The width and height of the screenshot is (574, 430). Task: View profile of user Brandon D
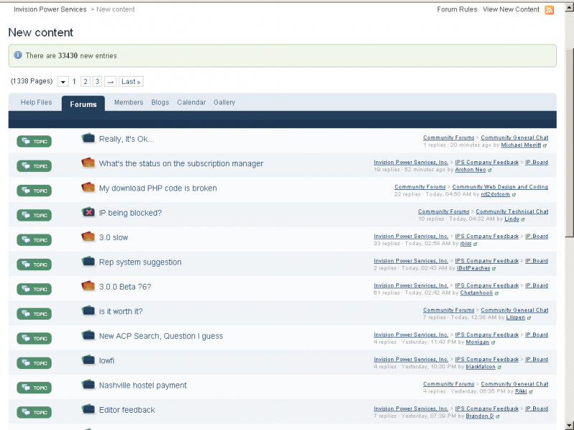coord(479,416)
